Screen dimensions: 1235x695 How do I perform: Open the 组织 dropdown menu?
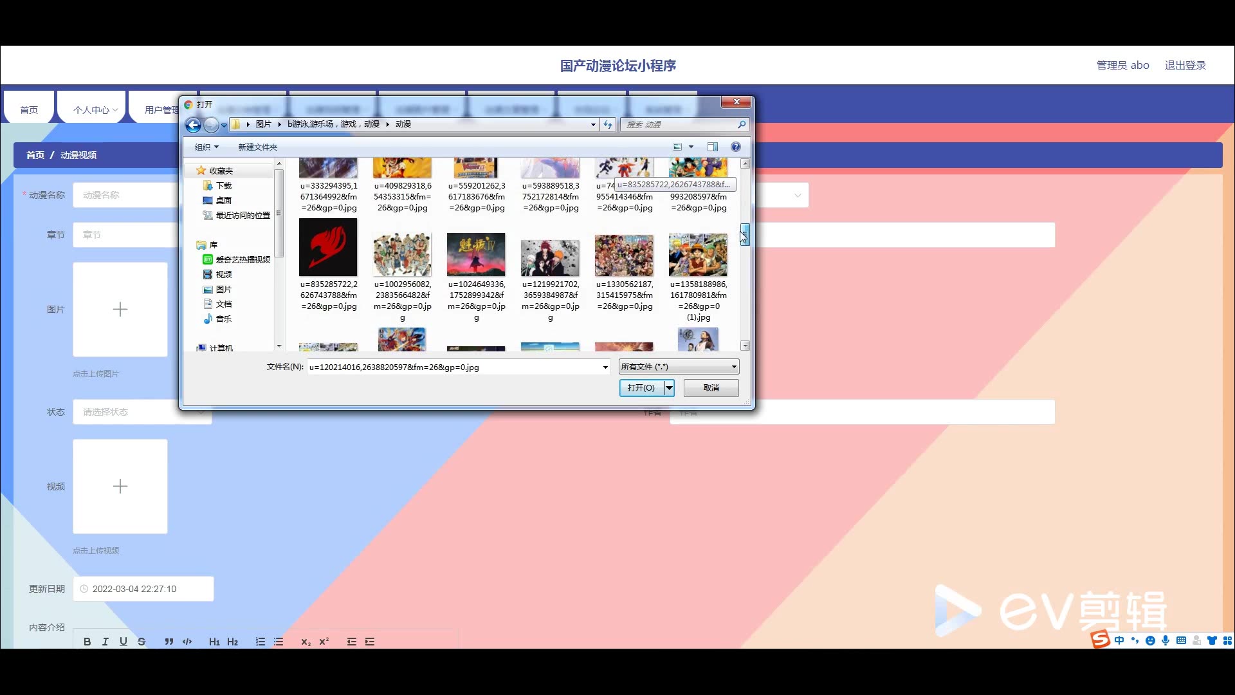point(206,147)
